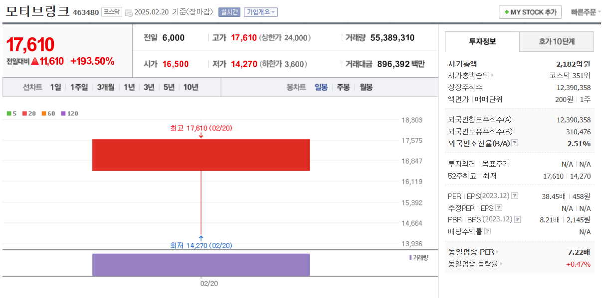Expand the 빠른주문 dropdown
The height and width of the screenshot is (298, 602).
(x=586, y=12)
